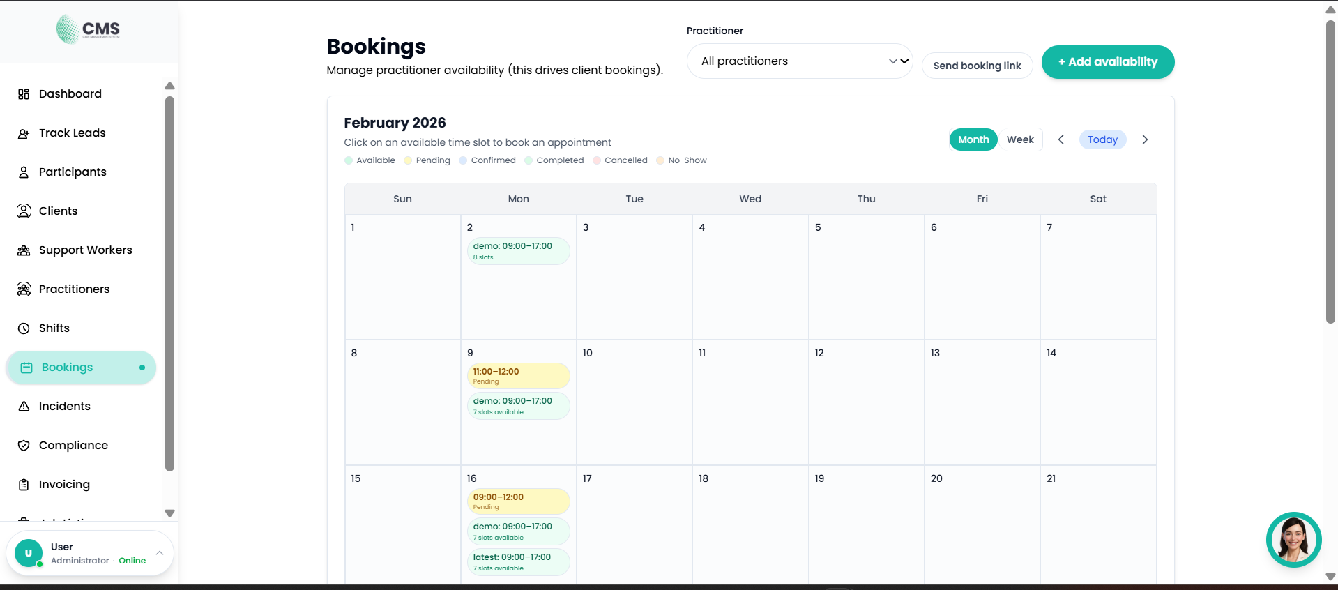Navigate to Support Workers
Image resolution: width=1338 pixels, height=590 pixels.
click(81, 250)
